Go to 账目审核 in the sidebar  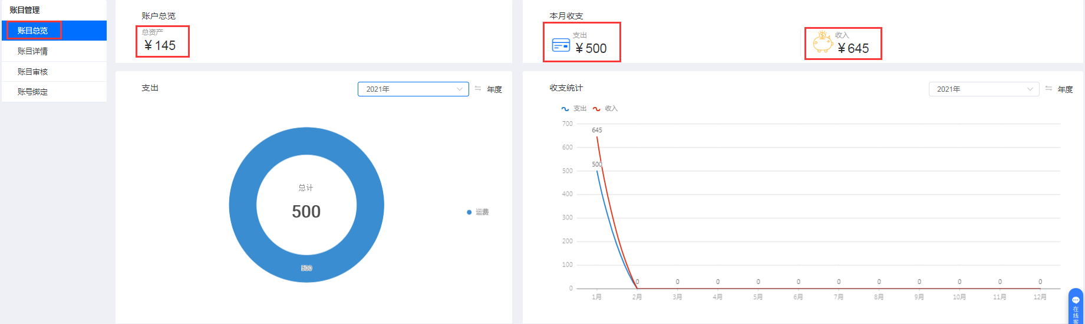coord(33,72)
